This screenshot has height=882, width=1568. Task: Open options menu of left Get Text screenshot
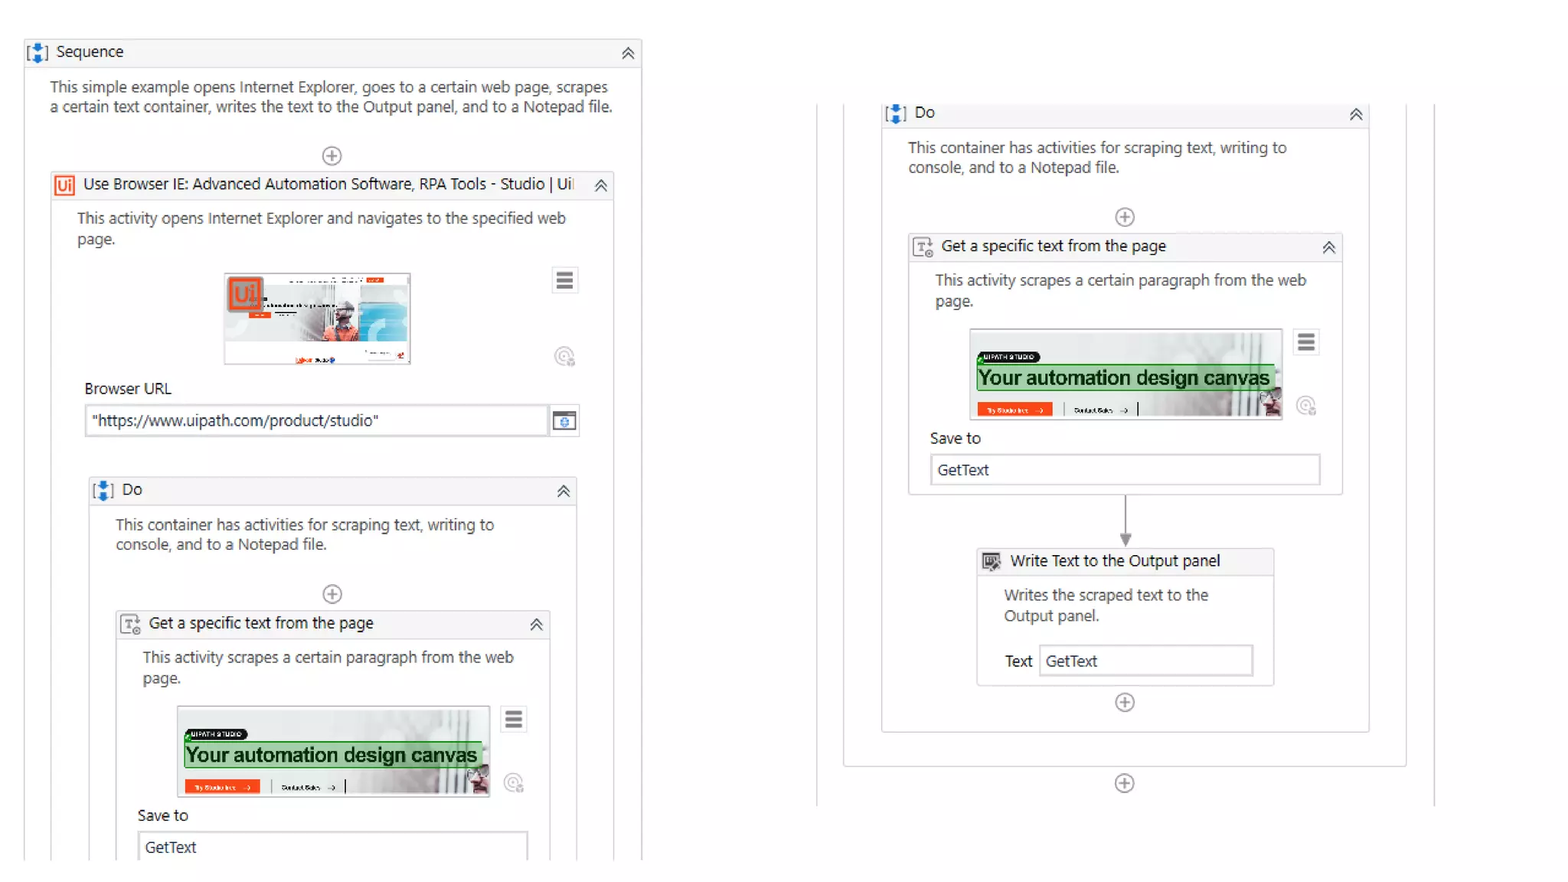tap(513, 719)
